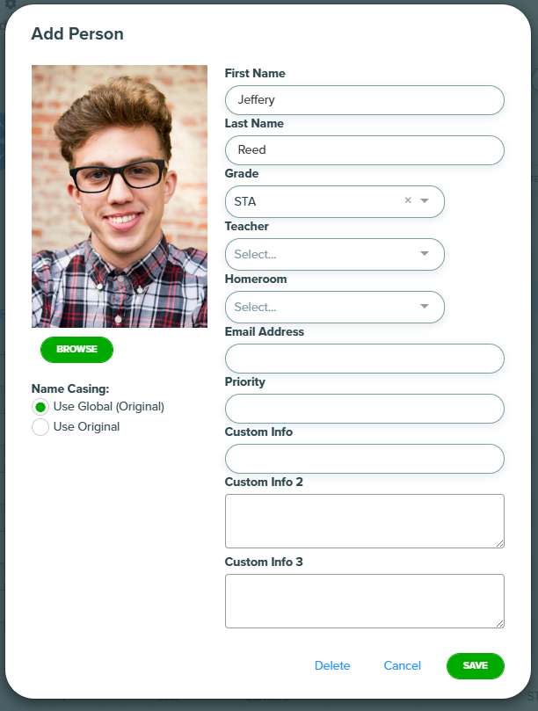Select Use Global (Original) name casing

point(40,407)
